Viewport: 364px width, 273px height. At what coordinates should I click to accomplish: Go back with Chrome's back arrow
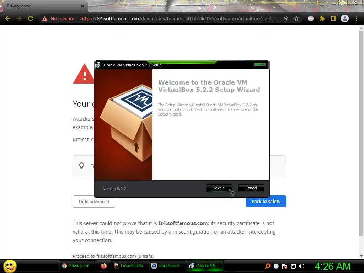(8, 18)
